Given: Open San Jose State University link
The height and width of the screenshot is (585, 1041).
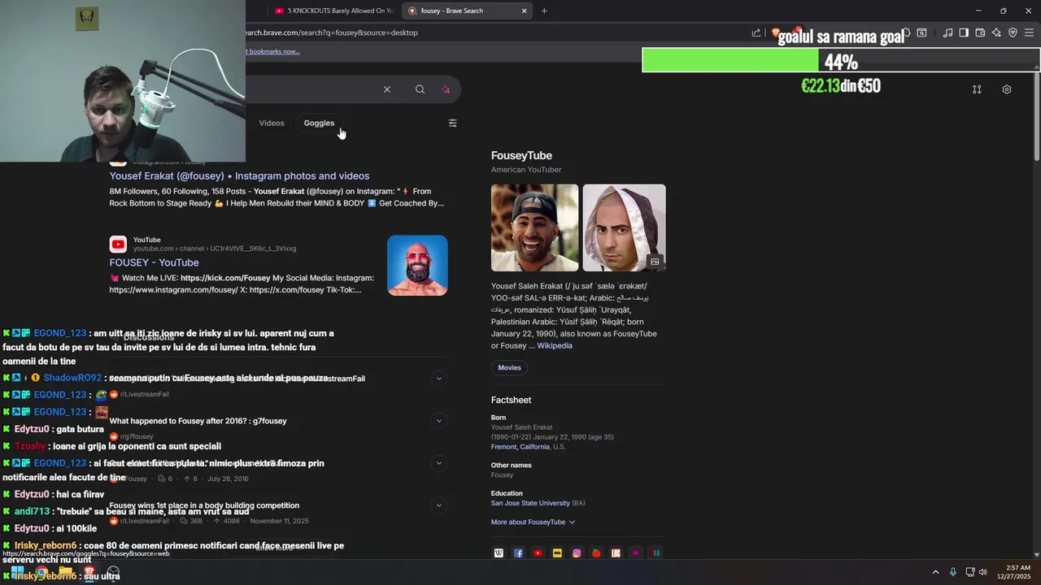Looking at the screenshot, I should click(530, 504).
